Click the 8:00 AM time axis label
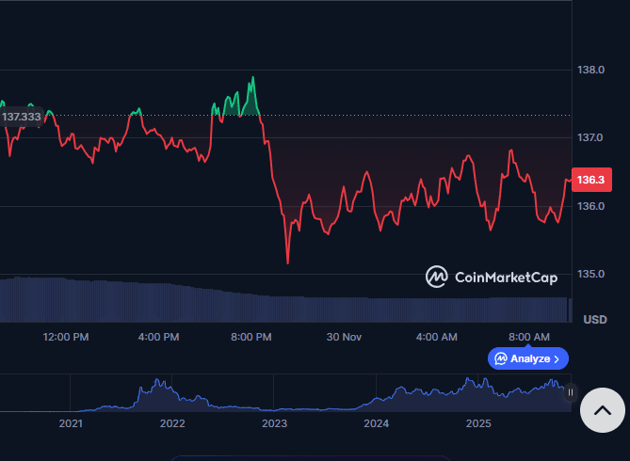630x461 pixels. [529, 337]
